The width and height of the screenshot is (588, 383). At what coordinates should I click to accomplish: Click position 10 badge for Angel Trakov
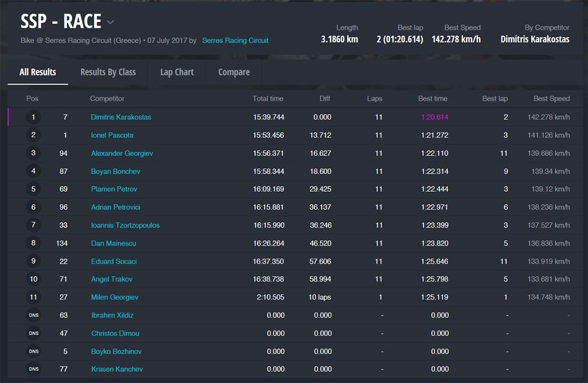(33, 279)
